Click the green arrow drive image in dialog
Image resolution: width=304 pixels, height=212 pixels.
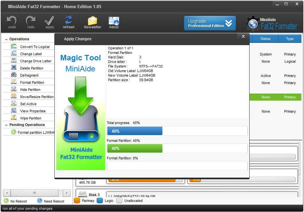click(81, 109)
